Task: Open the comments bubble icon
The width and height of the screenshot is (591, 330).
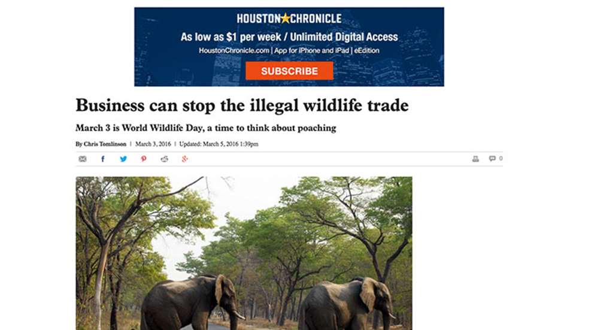Action: coord(492,158)
